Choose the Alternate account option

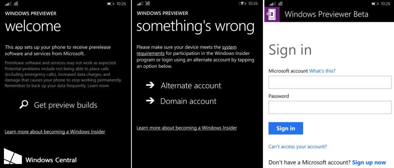coord(191,85)
